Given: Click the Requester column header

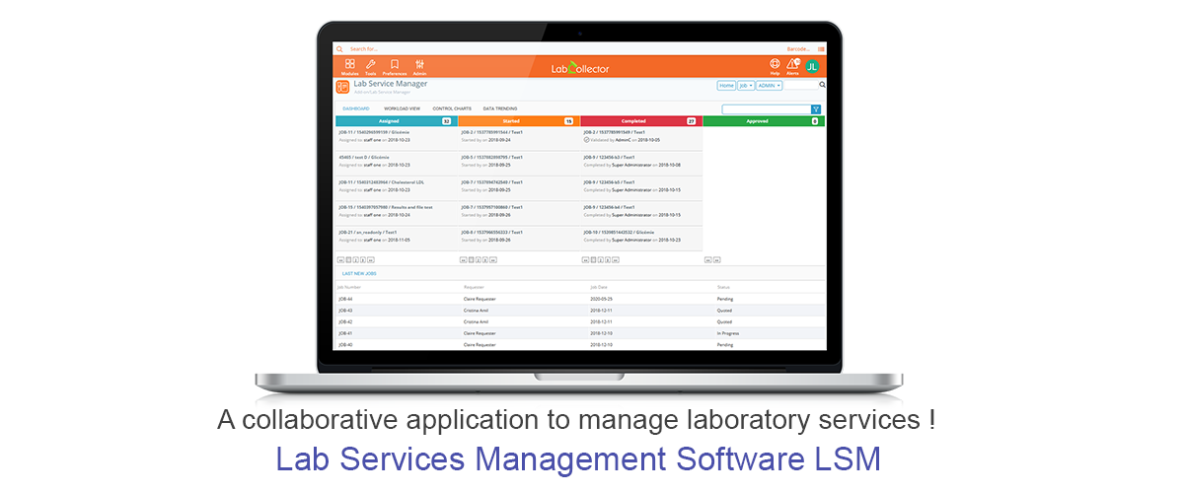Looking at the screenshot, I should point(474,287).
